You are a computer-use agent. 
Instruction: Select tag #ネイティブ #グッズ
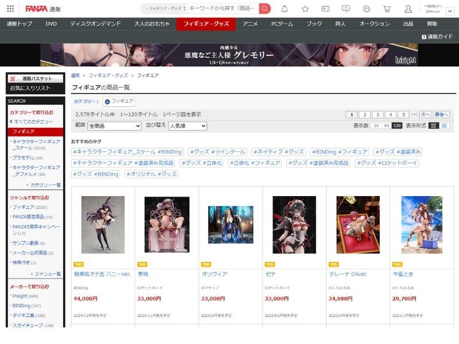coord(278,152)
